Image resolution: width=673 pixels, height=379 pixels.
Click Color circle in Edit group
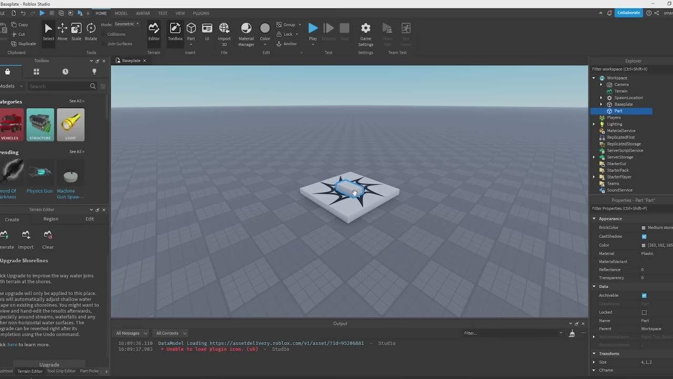point(265,28)
